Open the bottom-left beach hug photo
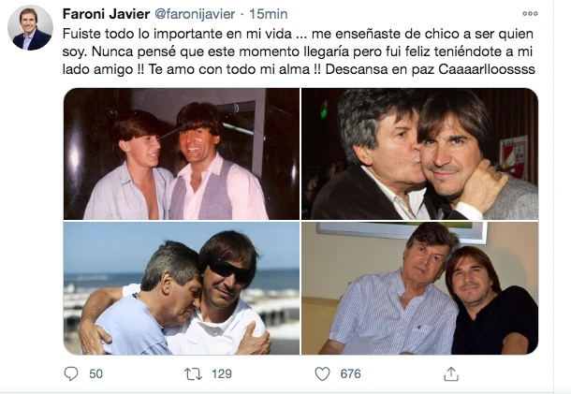Viewport: 571px width, 394px height. (x=181, y=288)
